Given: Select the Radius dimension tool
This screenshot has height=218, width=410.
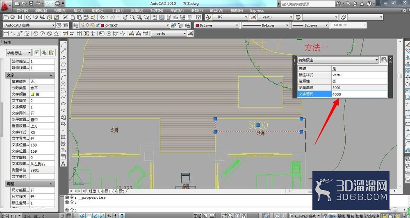Looking at the screenshot, I should pos(36,33).
